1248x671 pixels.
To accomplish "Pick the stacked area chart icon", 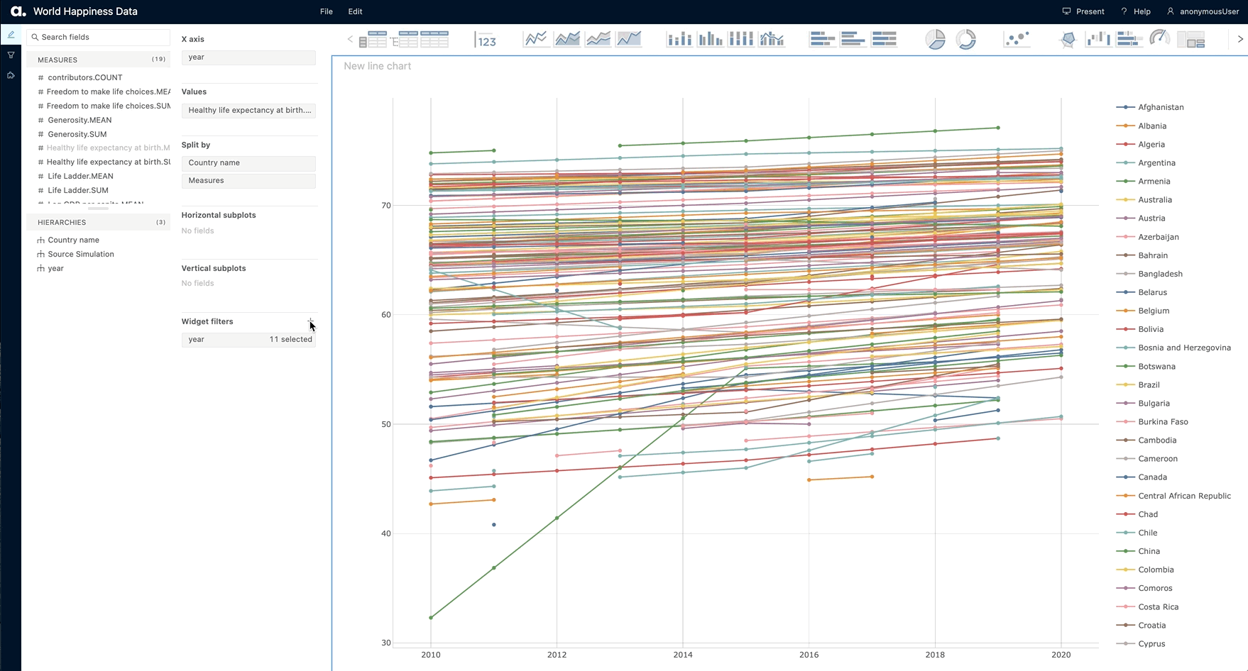I will [598, 39].
